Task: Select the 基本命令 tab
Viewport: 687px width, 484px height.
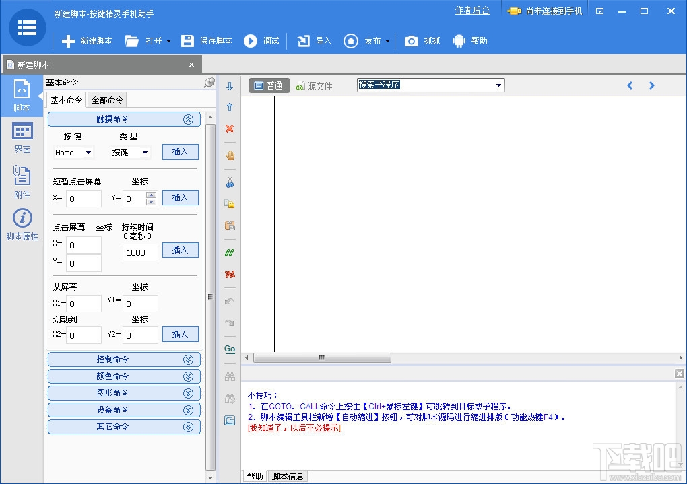Action: (66, 100)
